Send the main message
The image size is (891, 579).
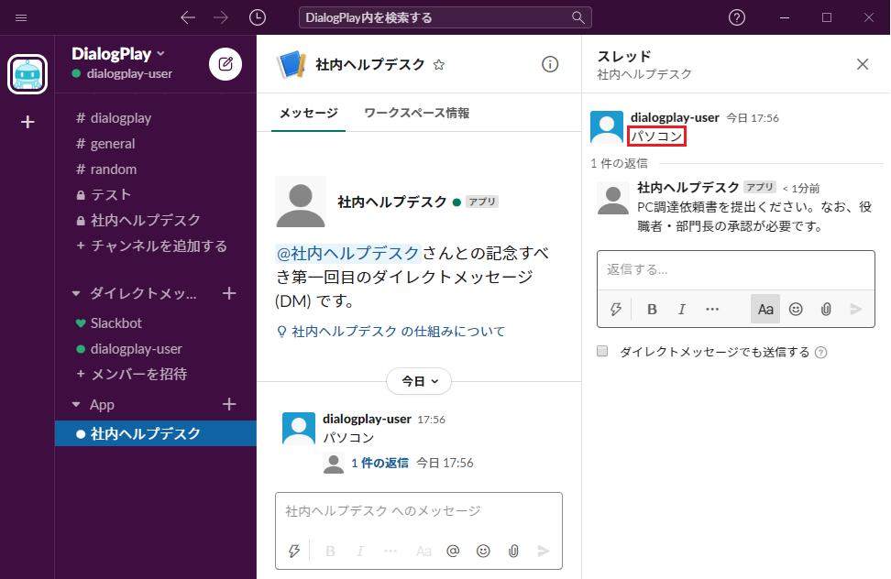tap(544, 551)
